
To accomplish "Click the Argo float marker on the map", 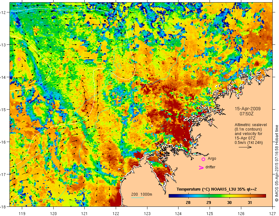I will [19, 59].
